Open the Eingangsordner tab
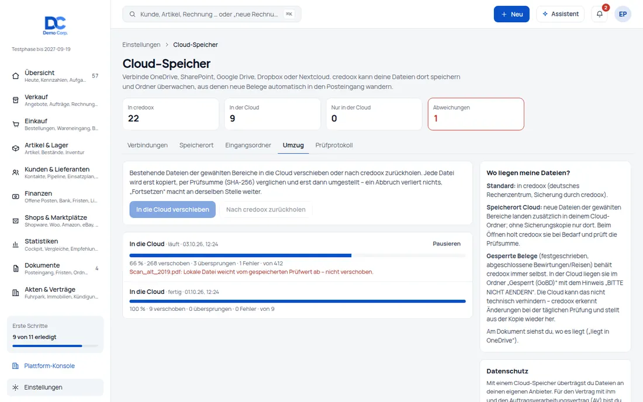This screenshot has height=402, width=643. tap(248, 145)
